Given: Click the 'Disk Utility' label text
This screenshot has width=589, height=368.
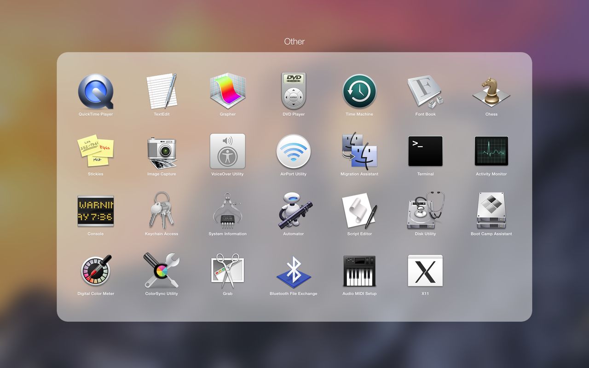Looking at the screenshot, I should (x=425, y=234).
